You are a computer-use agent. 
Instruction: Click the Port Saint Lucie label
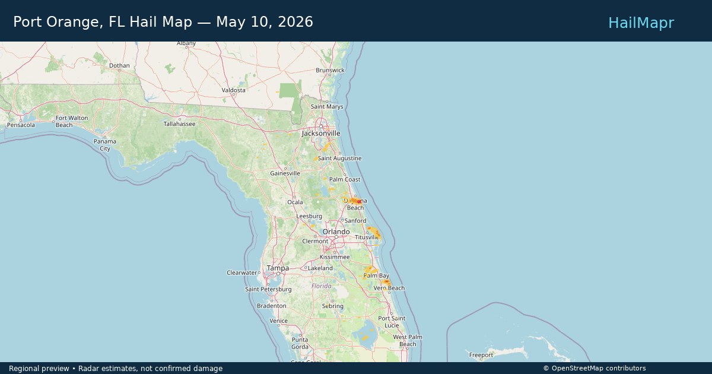392,322
